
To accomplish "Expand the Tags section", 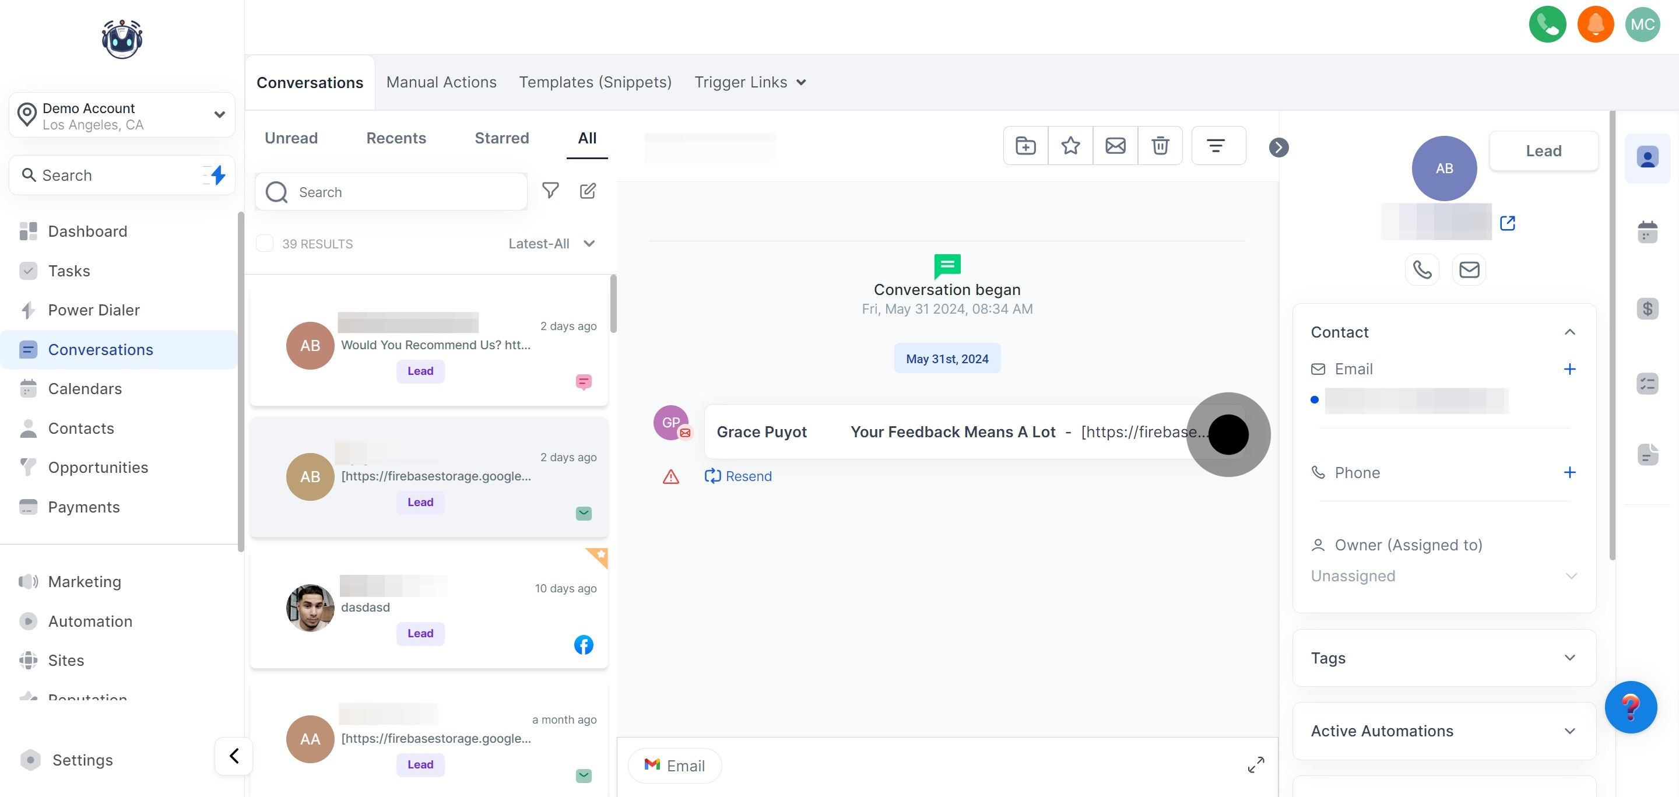I will [x=1443, y=658].
